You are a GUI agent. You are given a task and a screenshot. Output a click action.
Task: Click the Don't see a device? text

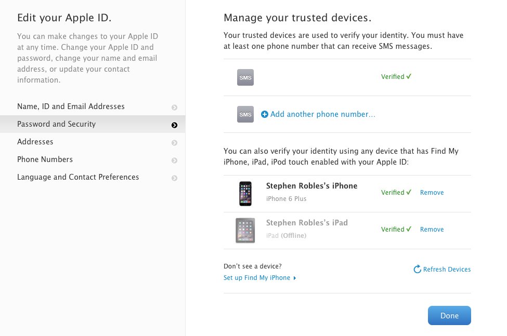253,266
